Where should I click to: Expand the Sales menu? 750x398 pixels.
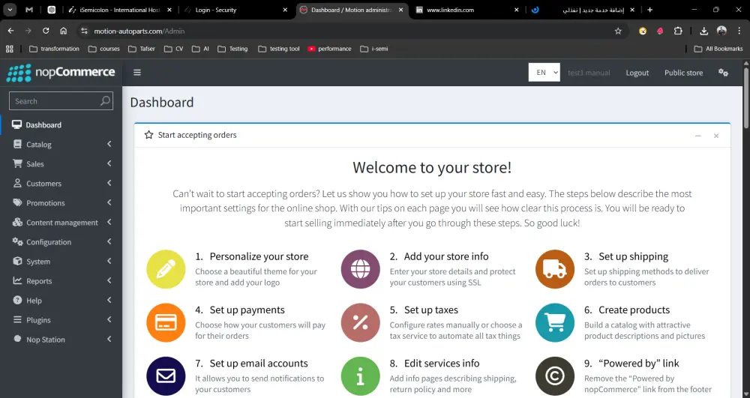[x=61, y=164]
